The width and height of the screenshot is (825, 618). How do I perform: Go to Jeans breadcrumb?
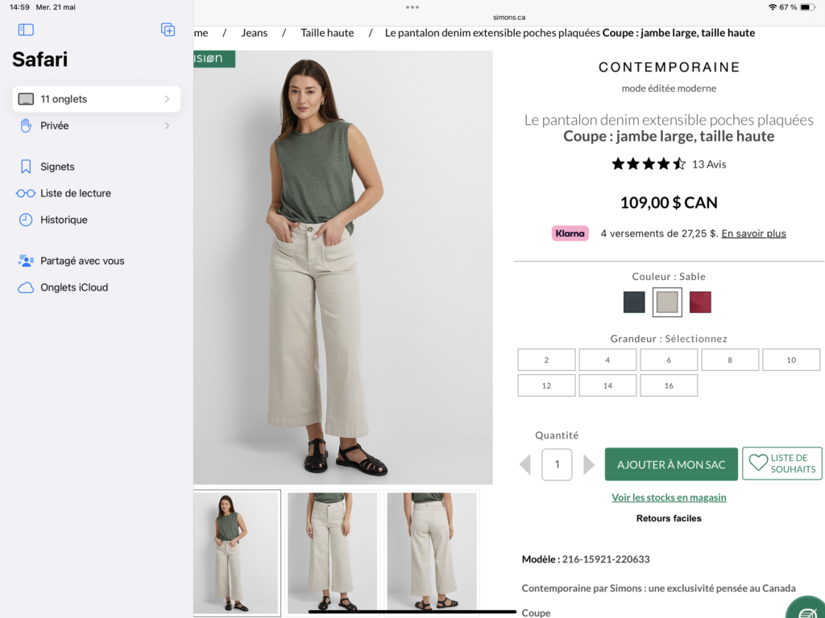pos(255,33)
